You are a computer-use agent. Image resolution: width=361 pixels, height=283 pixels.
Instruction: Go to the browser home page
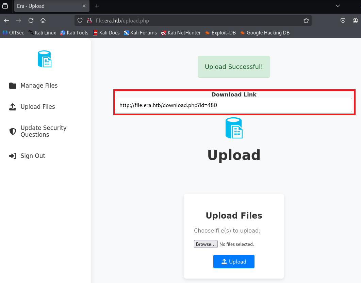(43, 20)
